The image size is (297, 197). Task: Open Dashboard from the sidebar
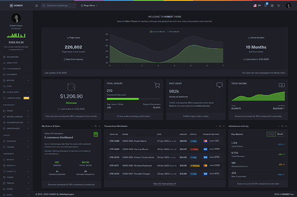coord(16,57)
